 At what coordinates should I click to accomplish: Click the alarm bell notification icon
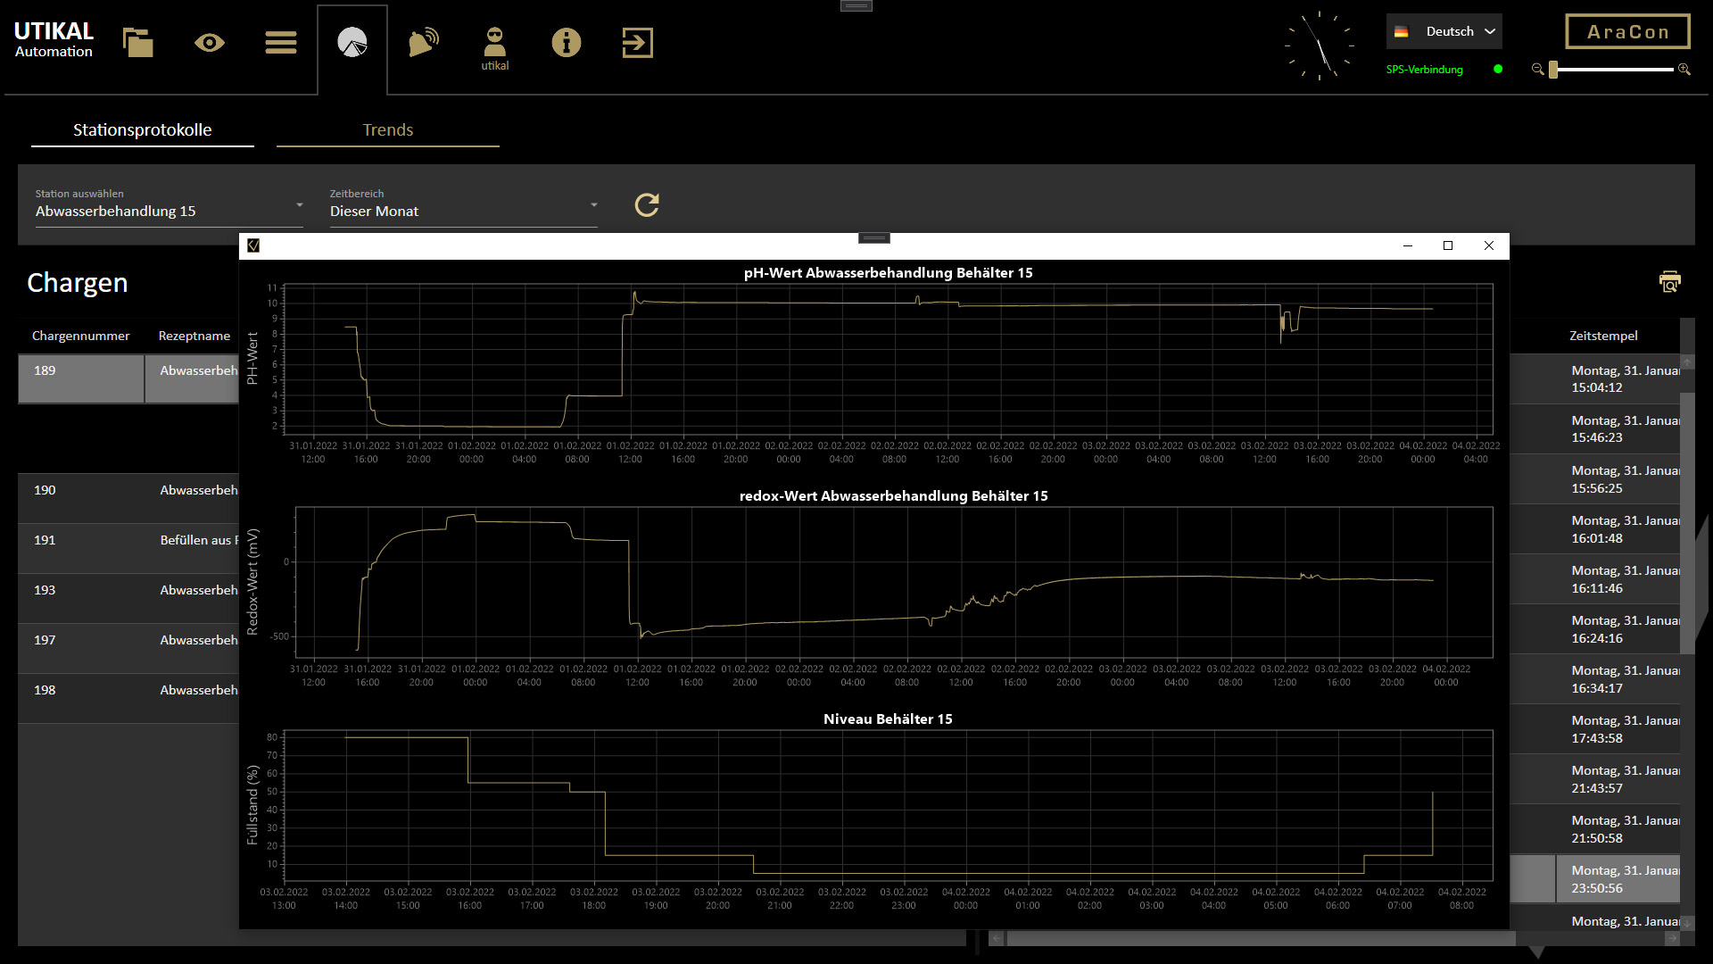(x=423, y=42)
